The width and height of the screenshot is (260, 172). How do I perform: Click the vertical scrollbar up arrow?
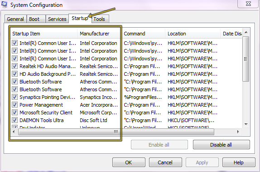(x=246, y=32)
